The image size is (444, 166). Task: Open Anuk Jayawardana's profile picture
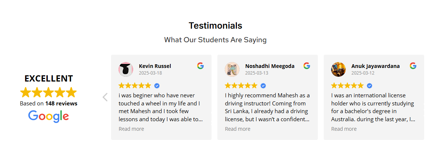point(338,69)
